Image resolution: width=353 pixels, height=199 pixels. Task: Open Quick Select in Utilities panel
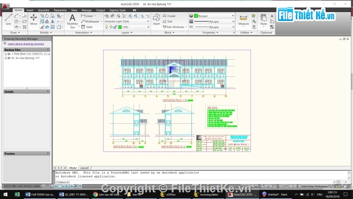pyautogui.click(x=254, y=16)
